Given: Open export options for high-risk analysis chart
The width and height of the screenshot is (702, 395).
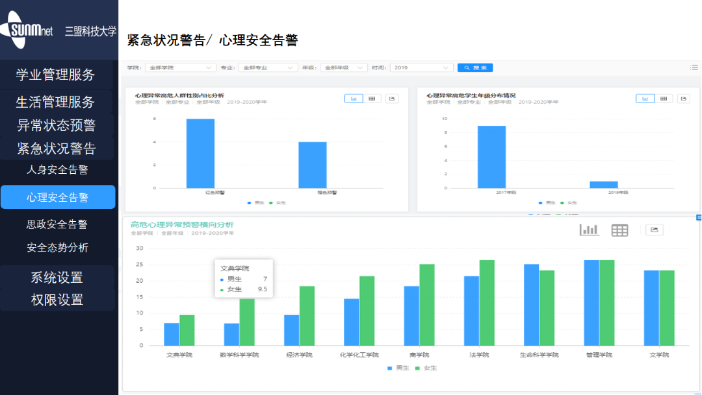Looking at the screenshot, I should pos(654,230).
